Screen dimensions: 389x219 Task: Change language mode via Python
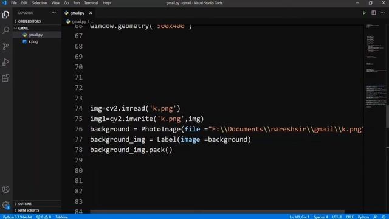coord(363,217)
